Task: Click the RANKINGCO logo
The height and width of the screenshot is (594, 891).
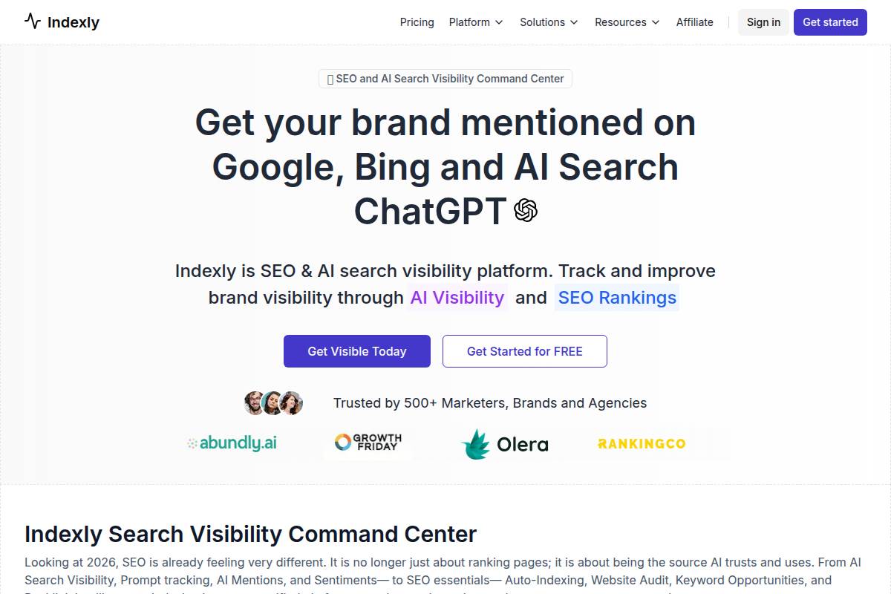Action: (x=641, y=443)
